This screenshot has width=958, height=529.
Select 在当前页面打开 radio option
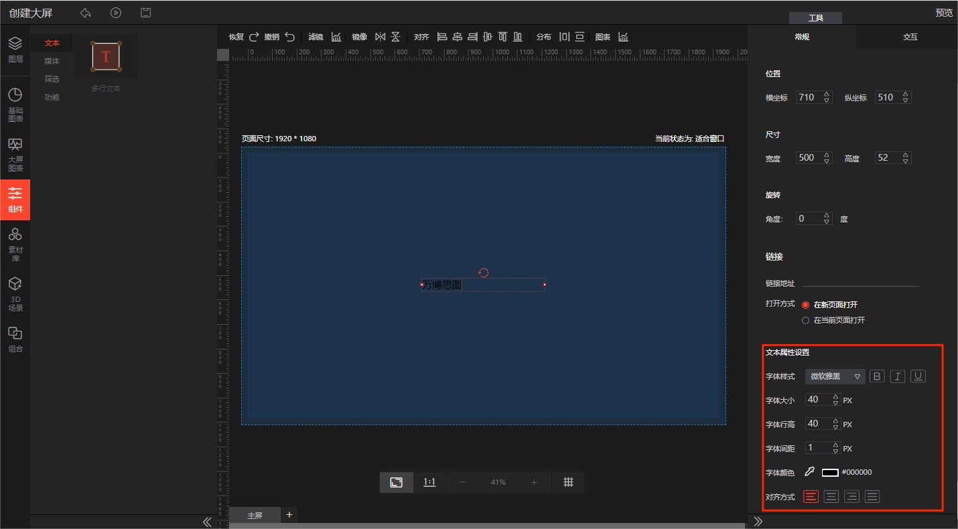click(806, 320)
